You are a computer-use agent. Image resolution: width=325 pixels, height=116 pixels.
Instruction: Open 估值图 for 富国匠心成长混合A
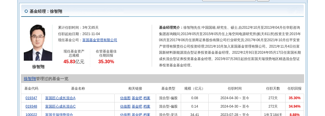125,98
